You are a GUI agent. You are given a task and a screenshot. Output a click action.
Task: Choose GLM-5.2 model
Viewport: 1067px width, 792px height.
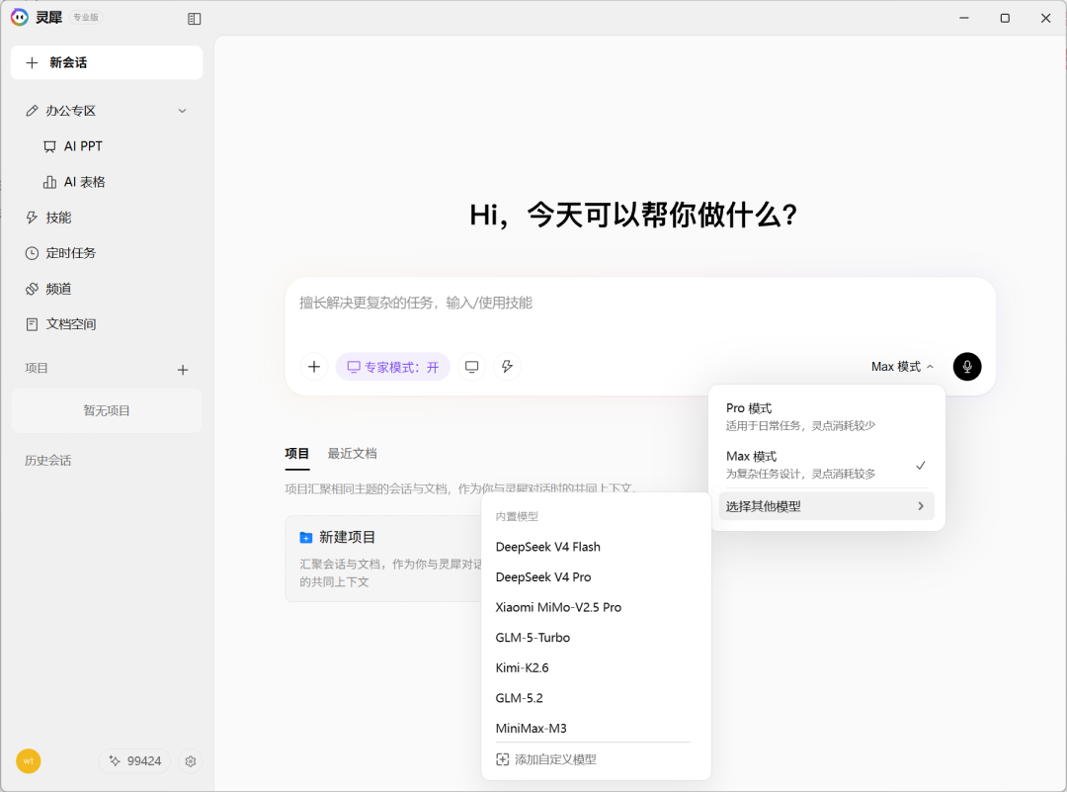click(596, 698)
